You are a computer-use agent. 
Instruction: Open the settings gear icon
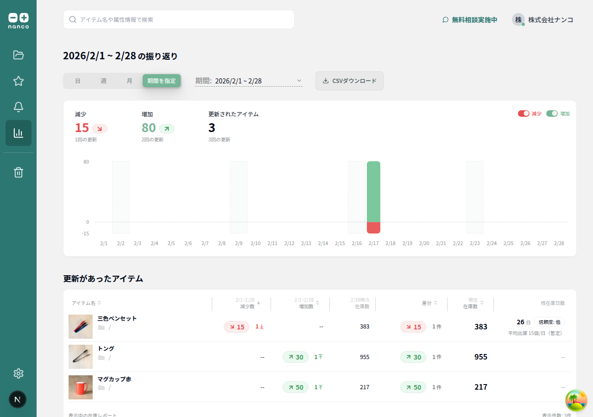click(18, 373)
